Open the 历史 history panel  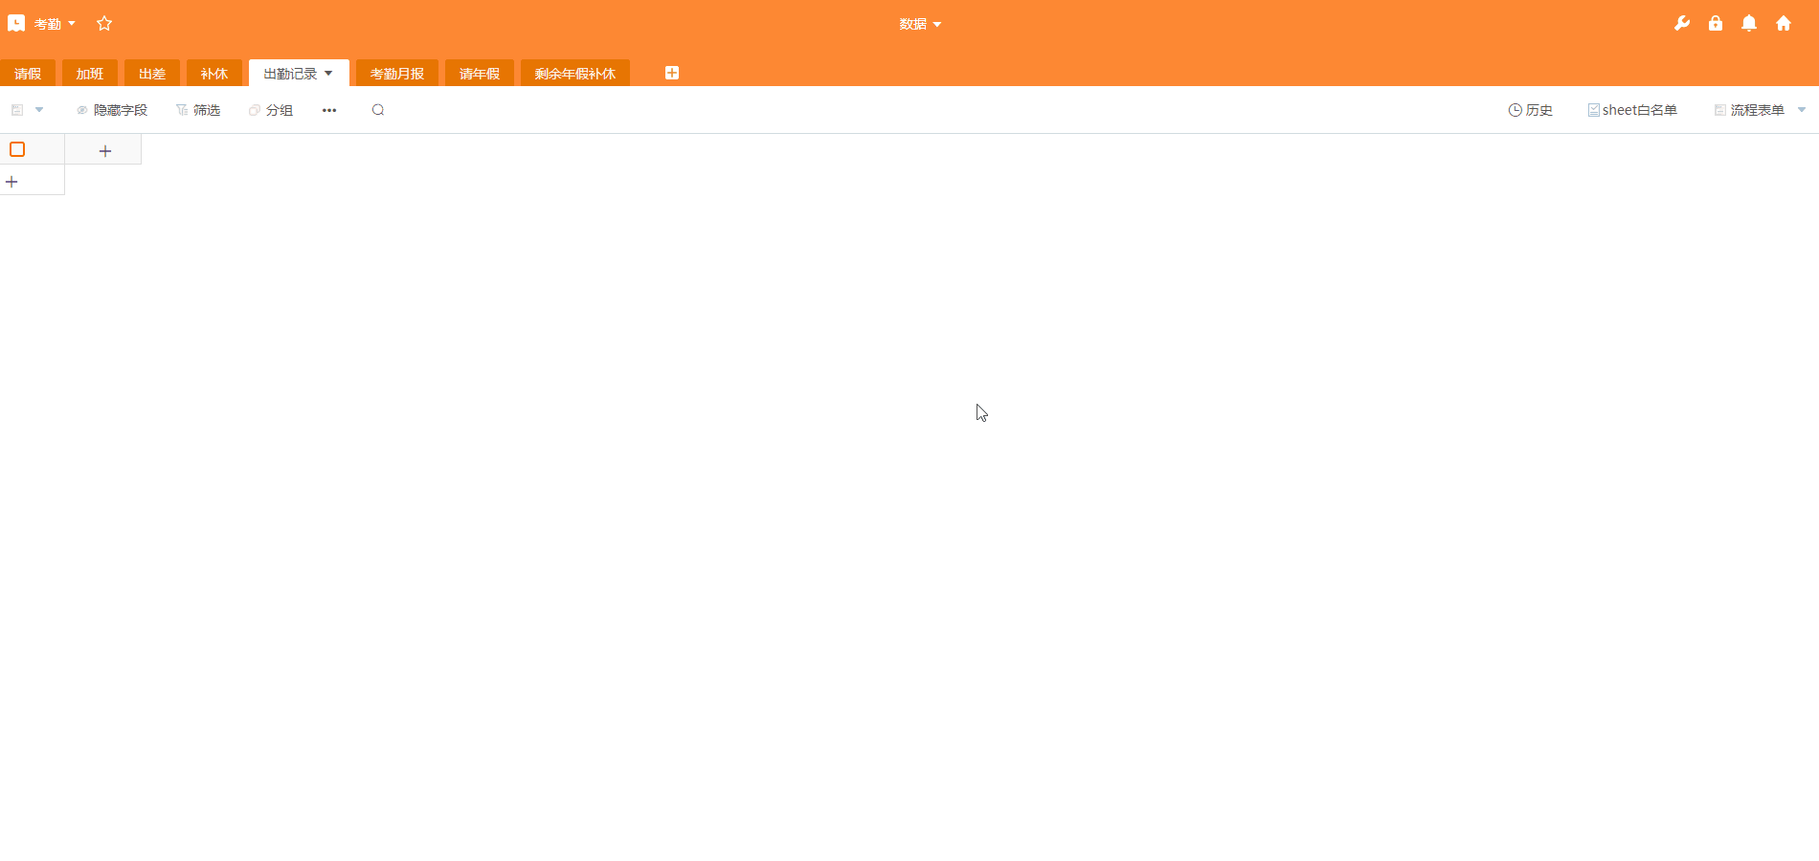pos(1531,110)
